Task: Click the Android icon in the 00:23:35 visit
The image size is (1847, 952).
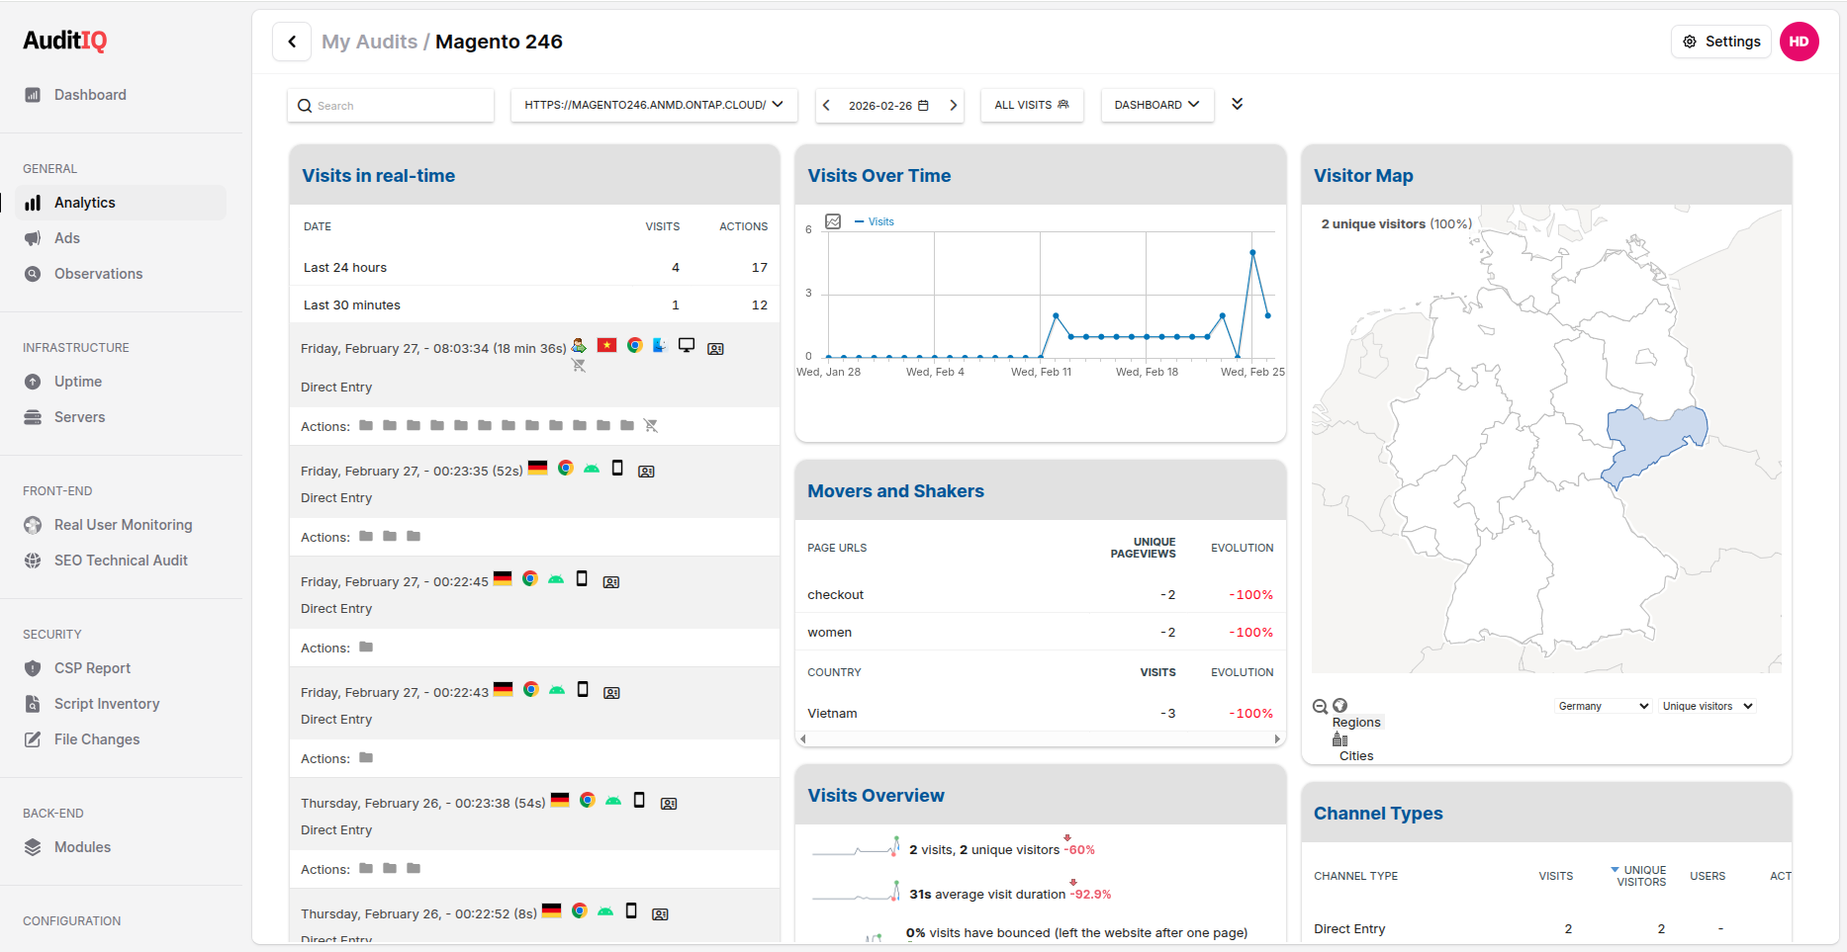Action: point(592,468)
